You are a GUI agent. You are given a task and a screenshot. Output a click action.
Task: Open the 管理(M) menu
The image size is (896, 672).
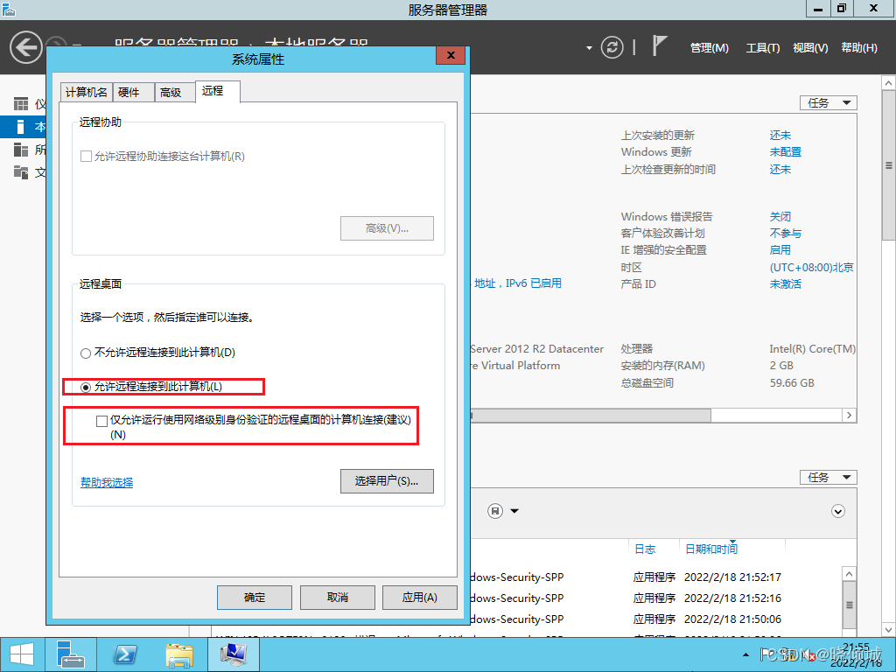coord(709,48)
